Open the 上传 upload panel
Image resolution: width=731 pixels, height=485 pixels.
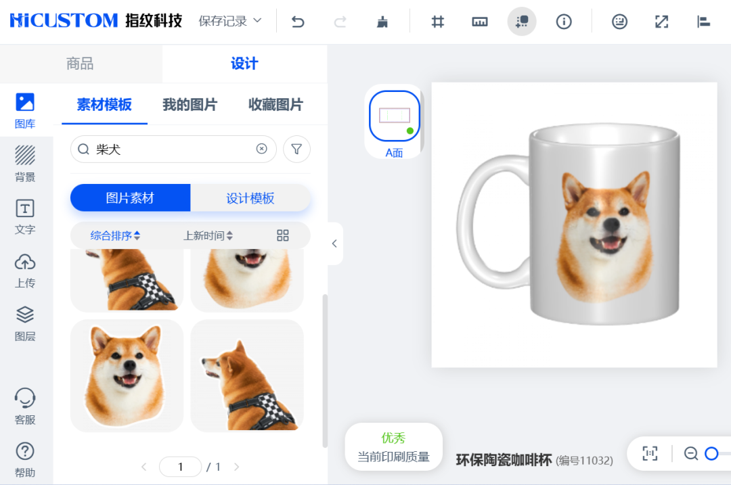point(25,269)
